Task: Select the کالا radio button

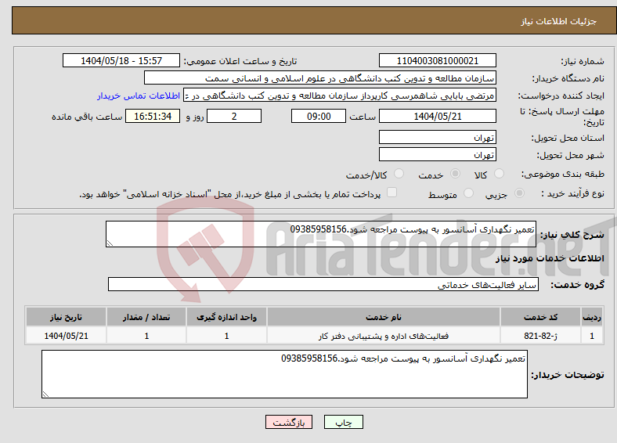Action: 499,174
